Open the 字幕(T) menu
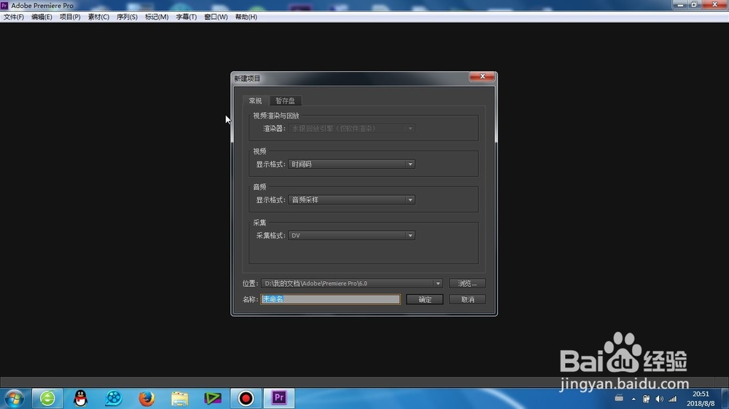Screen dimensions: 729x409 (186, 17)
